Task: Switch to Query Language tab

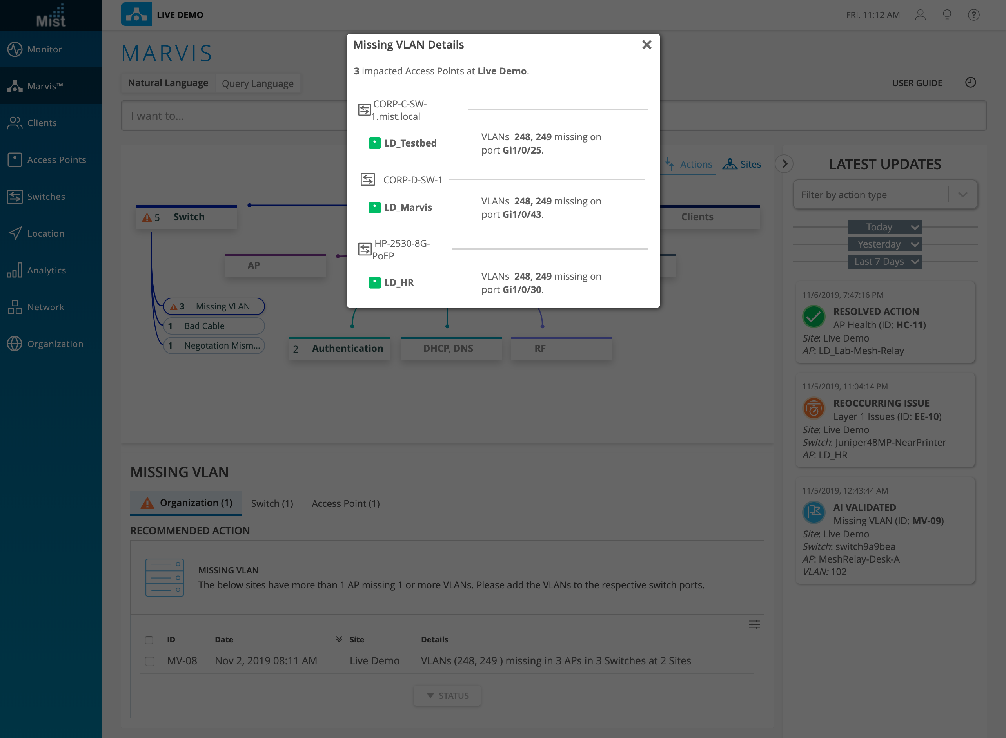Action: [x=258, y=83]
